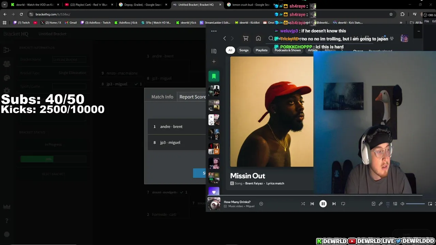
Task: Switch to the Match Info tab
Action: pos(162,97)
